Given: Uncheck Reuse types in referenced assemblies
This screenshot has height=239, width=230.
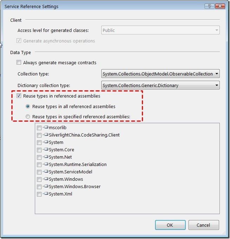Looking at the screenshot, I should pos(19,96).
